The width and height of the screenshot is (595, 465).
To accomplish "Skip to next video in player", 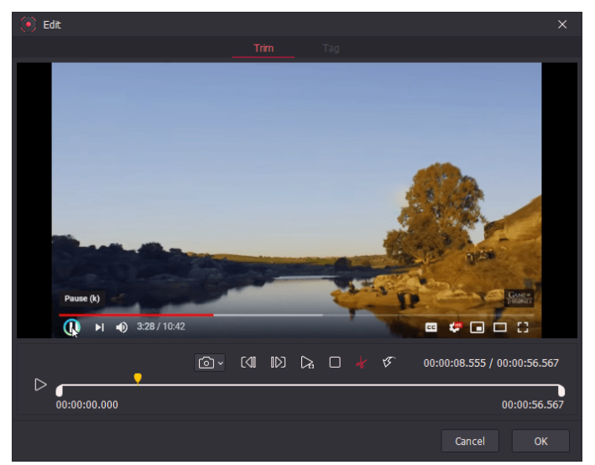I will (99, 327).
